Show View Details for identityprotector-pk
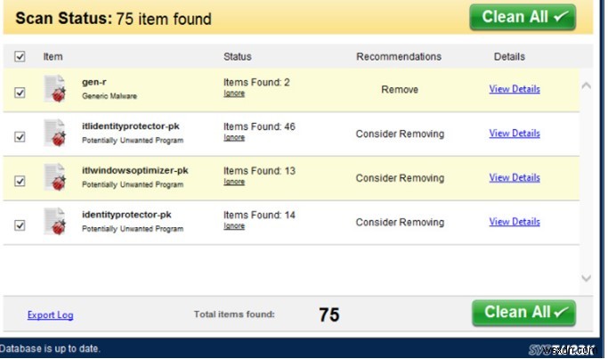The image size is (608, 359). [x=515, y=222]
